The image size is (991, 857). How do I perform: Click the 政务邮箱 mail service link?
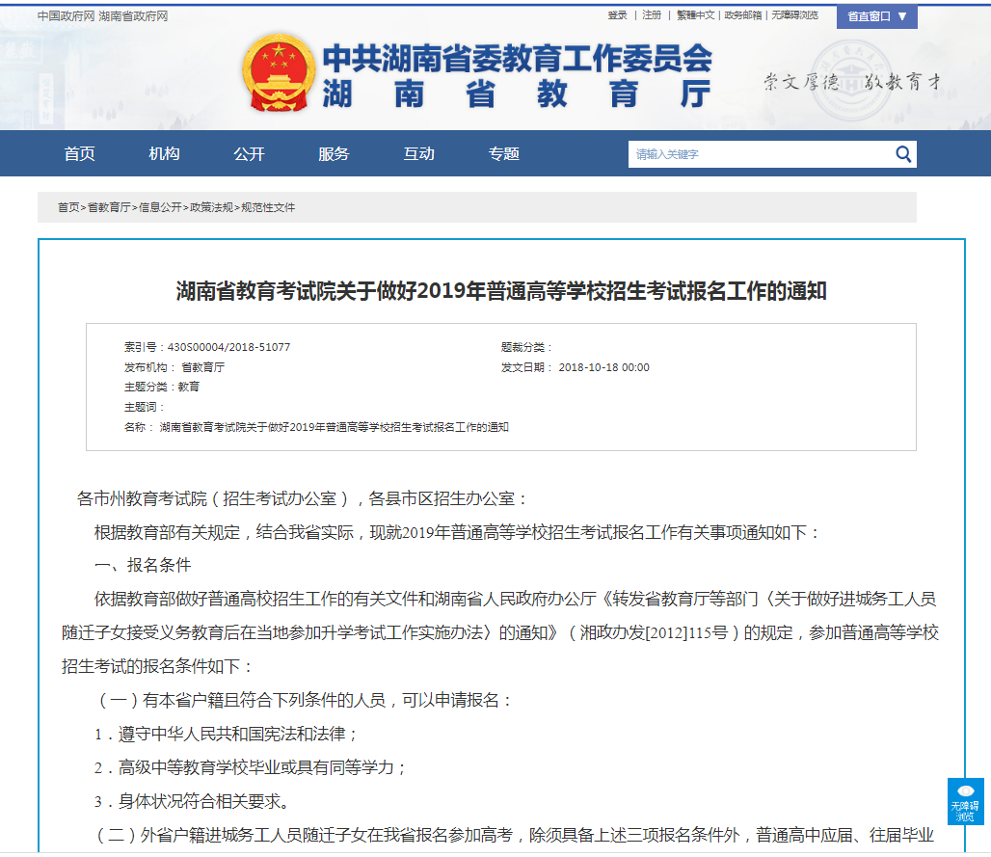pos(743,16)
